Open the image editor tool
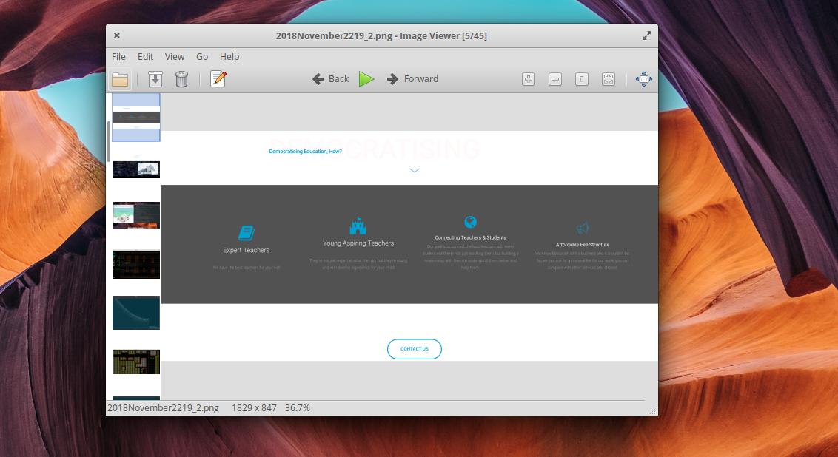 point(218,78)
